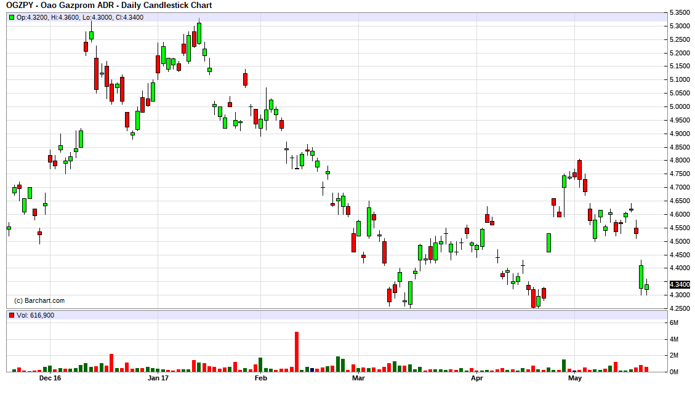The width and height of the screenshot is (695, 397).
Task: Click the green OHLC legend swatch
Action: pos(12,18)
